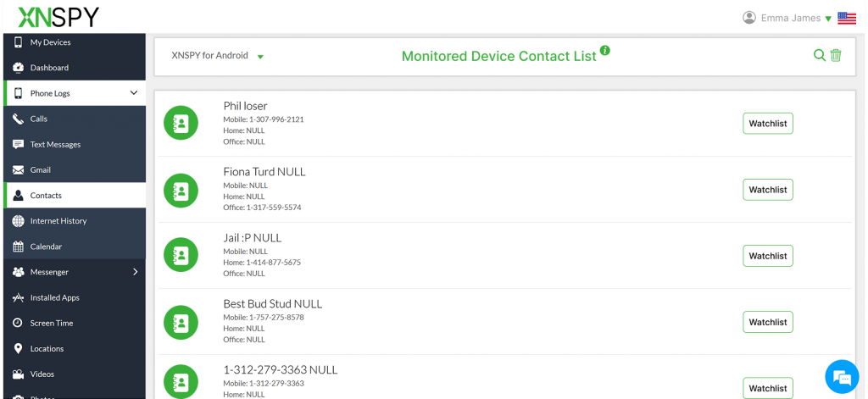Open the live chat bubble icon

842,377
